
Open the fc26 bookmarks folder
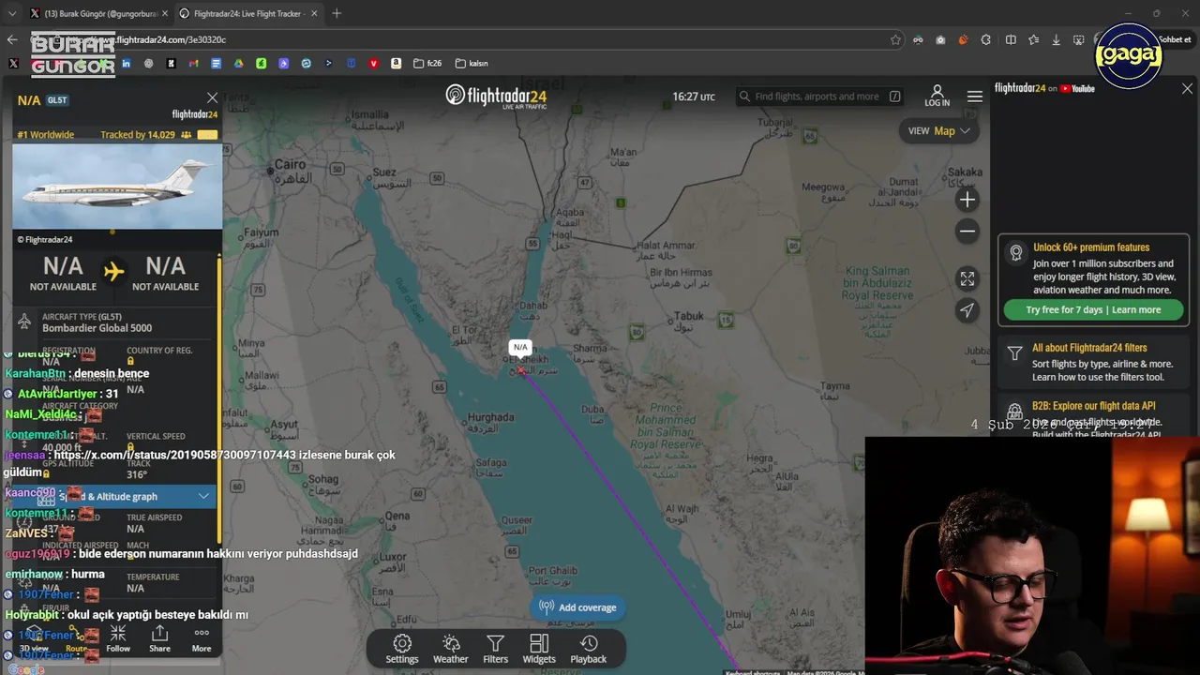tap(428, 63)
